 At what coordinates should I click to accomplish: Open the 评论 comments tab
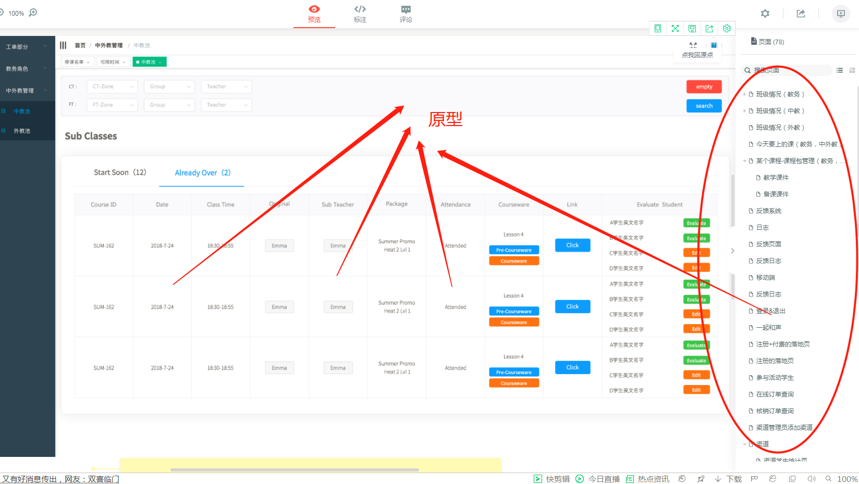(406, 14)
